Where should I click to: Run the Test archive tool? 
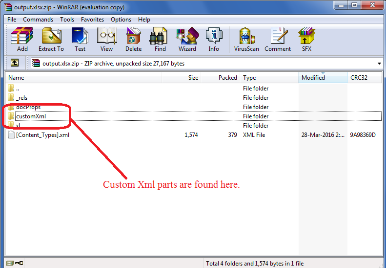pos(80,40)
